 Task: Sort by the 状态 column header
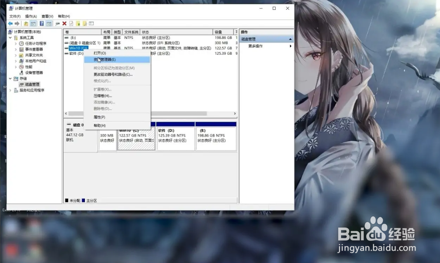(x=176, y=32)
